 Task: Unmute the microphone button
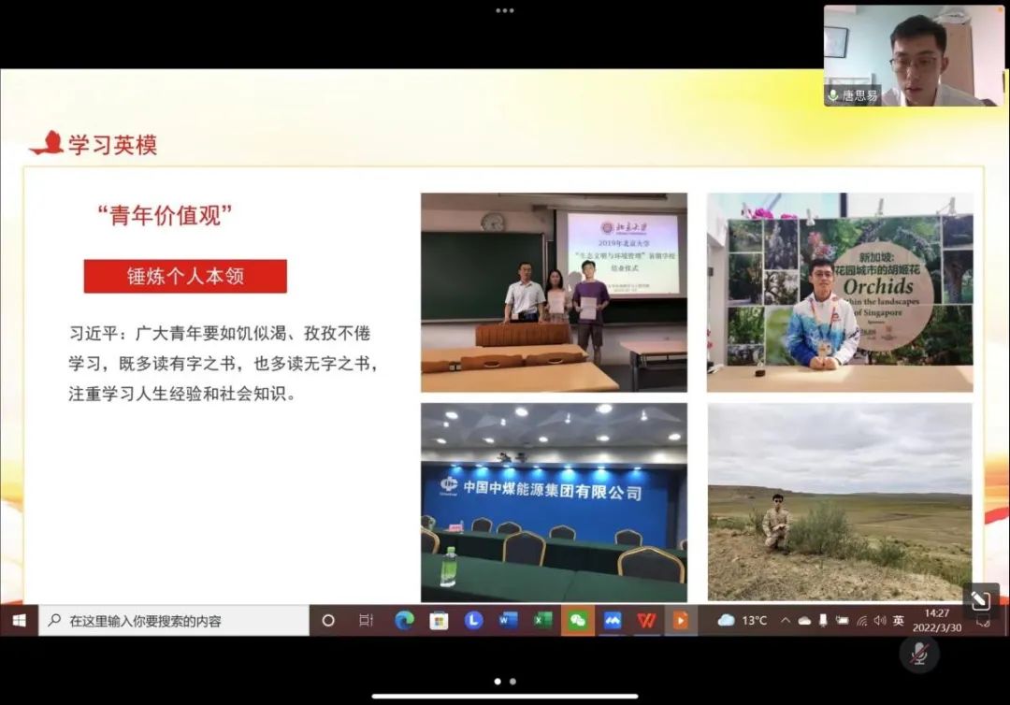918,655
